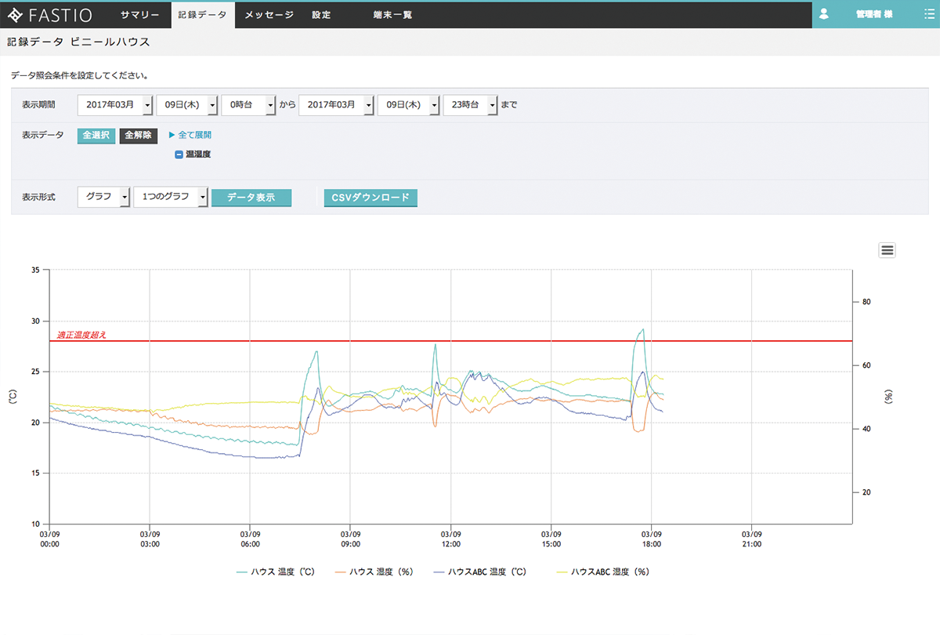Open the user profile icon
Image resolution: width=940 pixels, height=635 pixels.
click(x=823, y=14)
